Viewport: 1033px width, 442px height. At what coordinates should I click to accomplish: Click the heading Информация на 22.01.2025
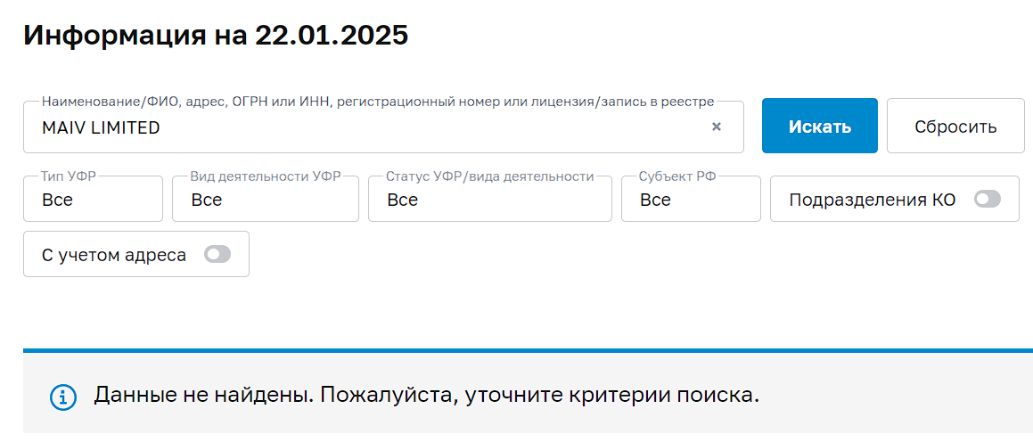[216, 35]
